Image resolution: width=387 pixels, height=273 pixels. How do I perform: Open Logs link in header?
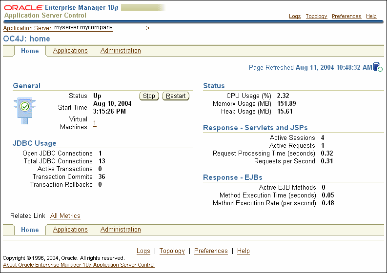(295, 16)
